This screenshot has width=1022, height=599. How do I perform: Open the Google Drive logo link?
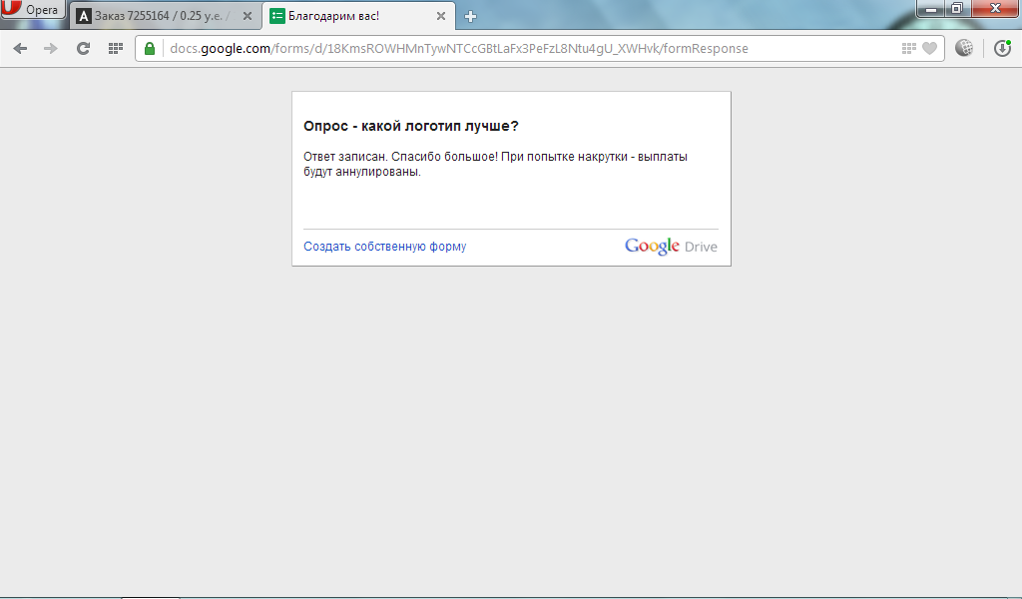tap(671, 247)
